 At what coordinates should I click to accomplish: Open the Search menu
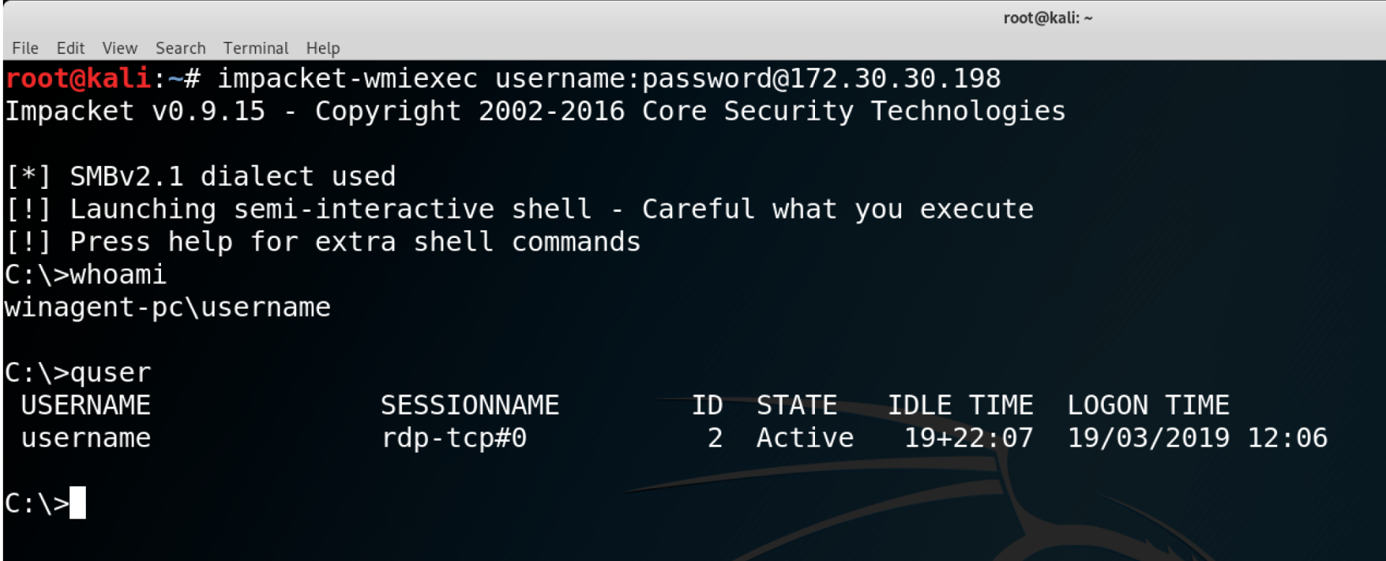coord(180,48)
